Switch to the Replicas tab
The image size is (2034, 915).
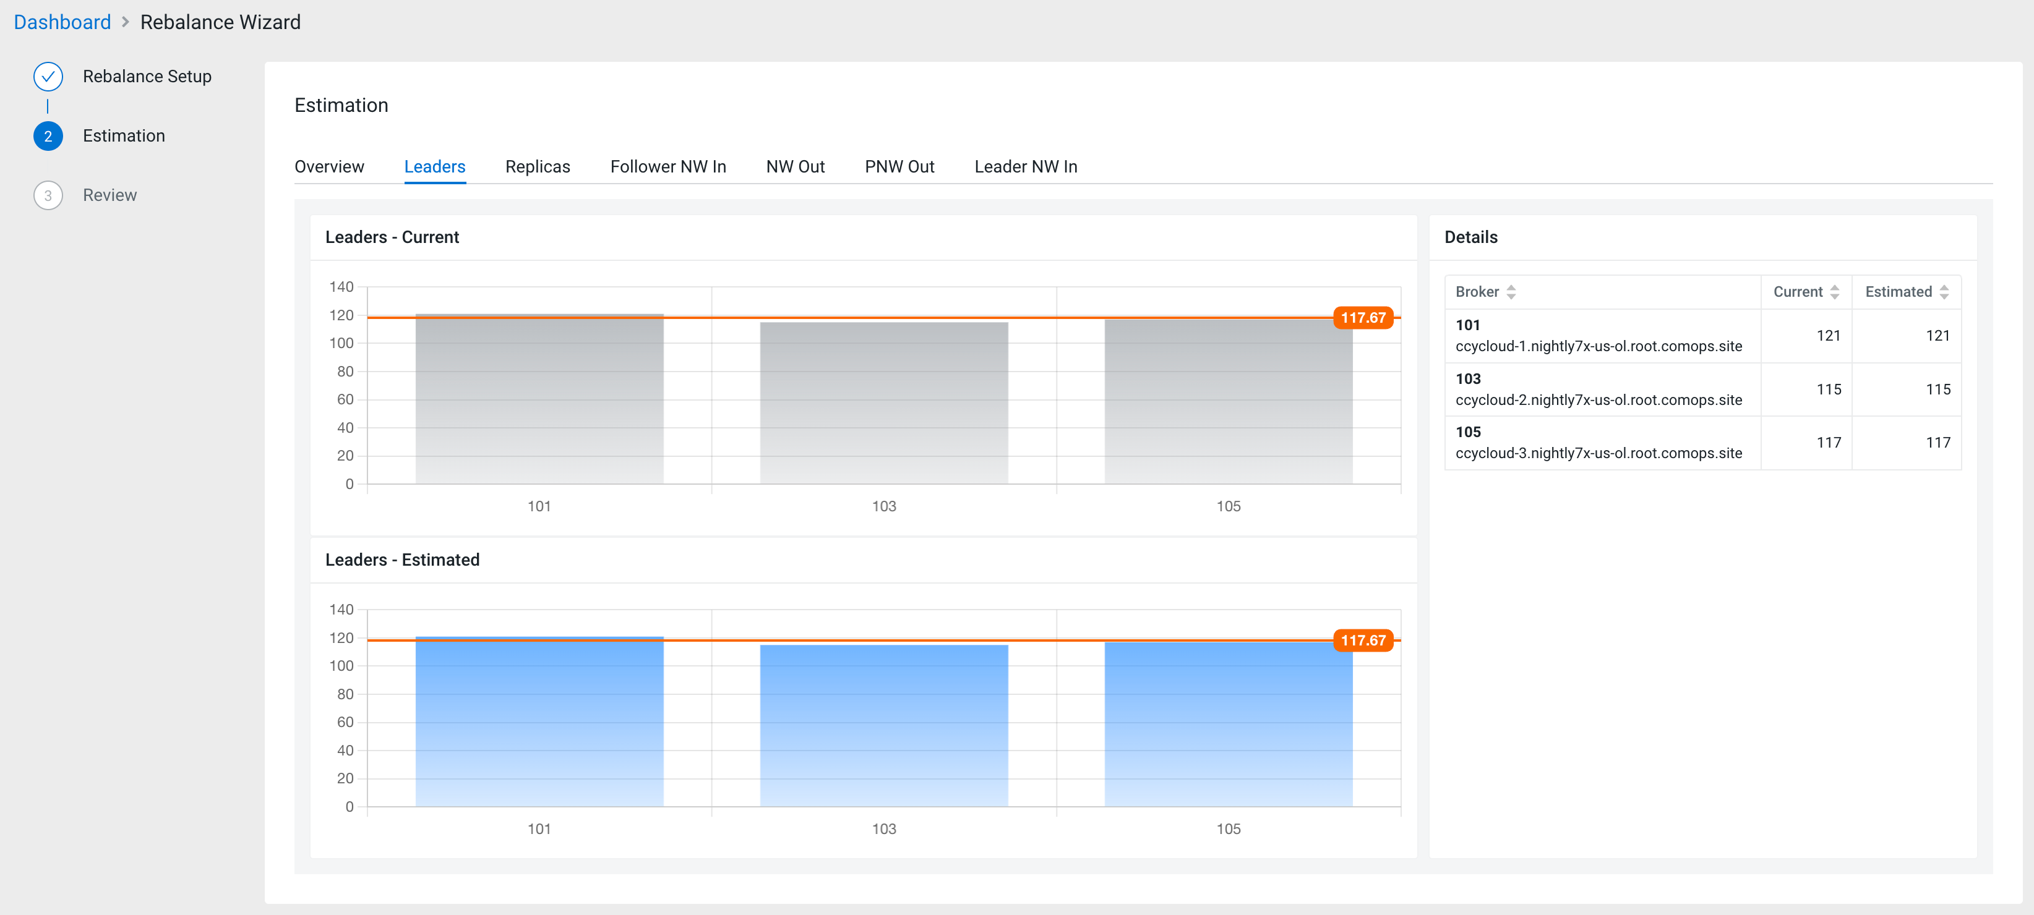(x=537, y=166)
